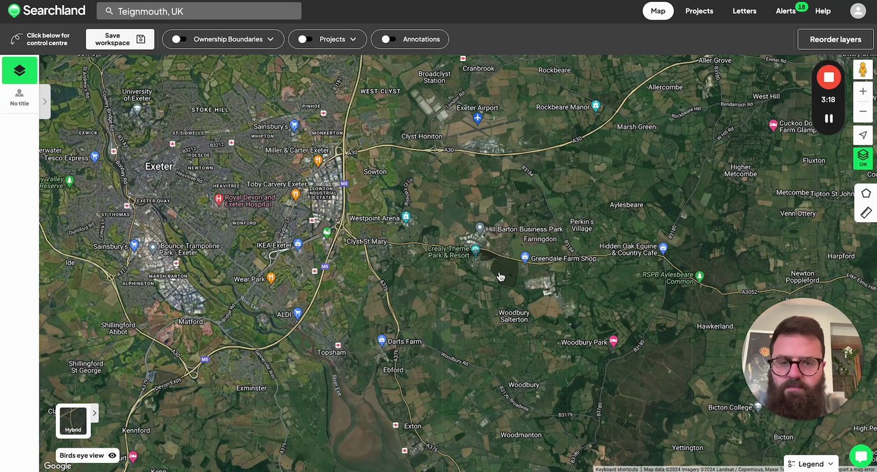
Task: Click the Darts Farm marker
Action: coord(382,340)
